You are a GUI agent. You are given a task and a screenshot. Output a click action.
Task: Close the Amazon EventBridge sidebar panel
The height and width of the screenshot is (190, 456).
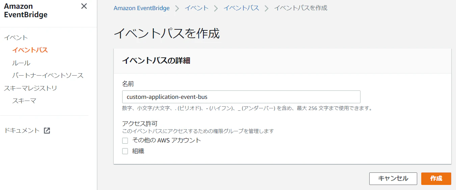tap(84, 6)
